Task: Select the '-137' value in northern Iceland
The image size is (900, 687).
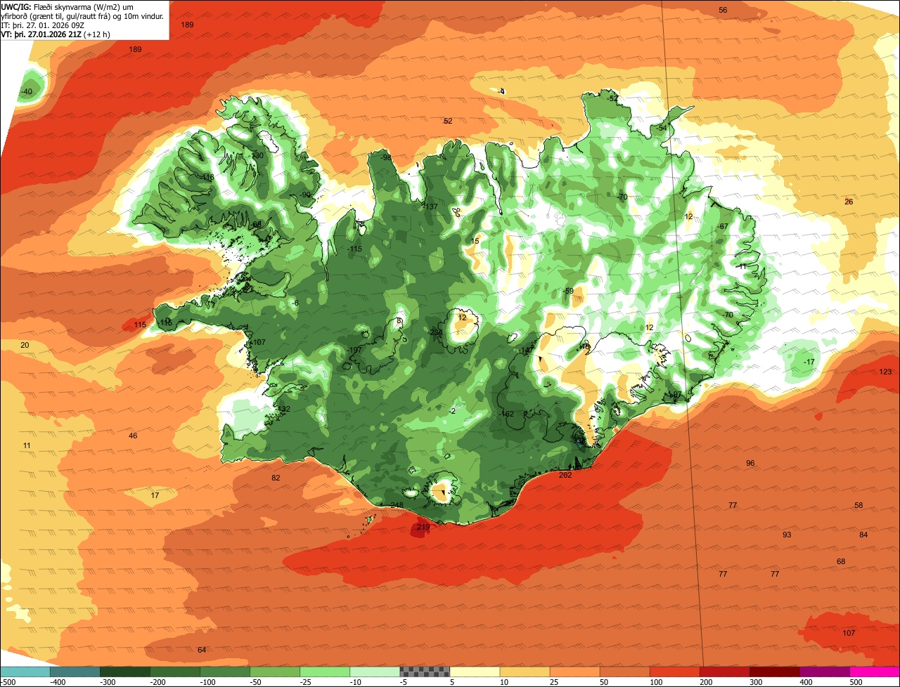Action: pyautogui.click(x=430, y=207)
